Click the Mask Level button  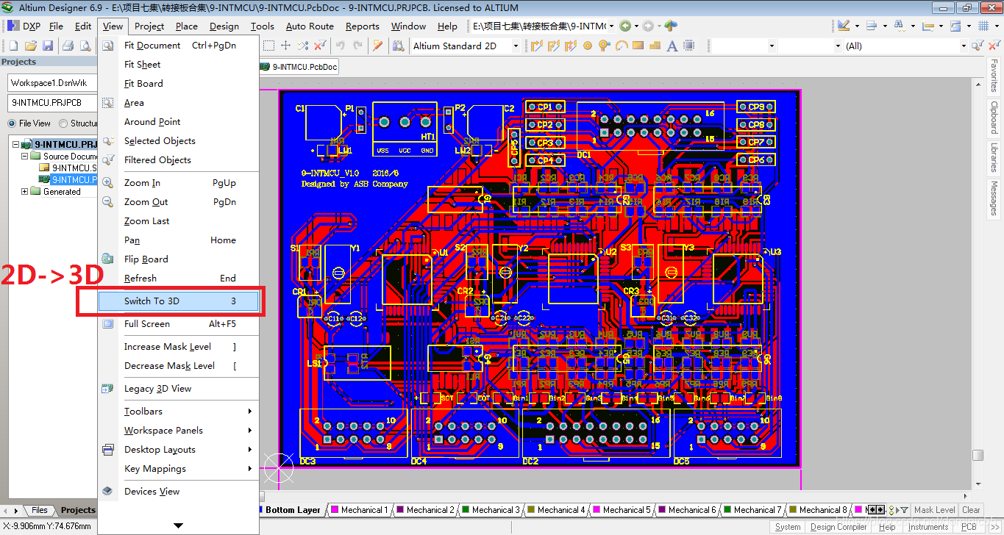[x=934, y=510]
